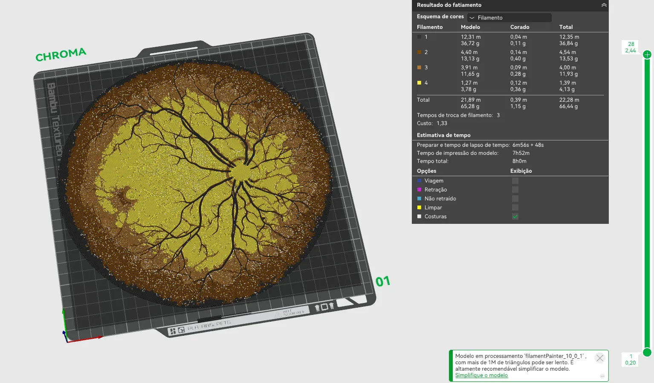The image size is (654, 383).
Task: Click the Simplifique o modelo link
Action: pyautogui.click(x=481, y=375)
